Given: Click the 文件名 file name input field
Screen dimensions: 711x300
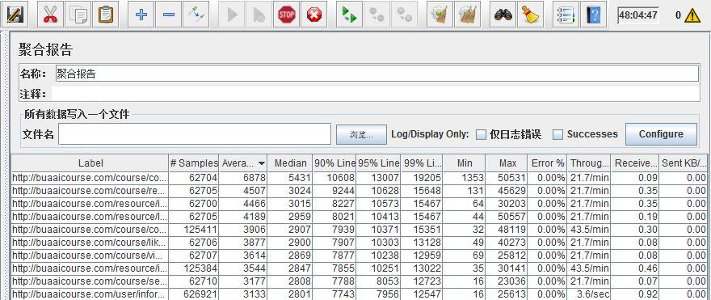Looking at the screenshot, I should pos(195,134).
